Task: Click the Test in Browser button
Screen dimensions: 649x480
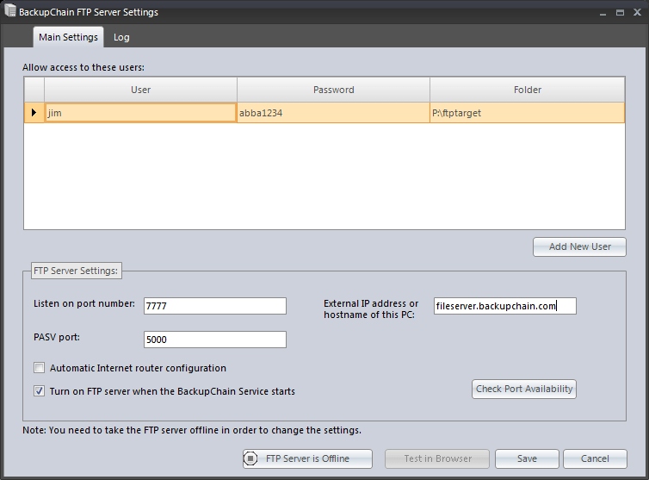Action: click(x=437, y=458)
